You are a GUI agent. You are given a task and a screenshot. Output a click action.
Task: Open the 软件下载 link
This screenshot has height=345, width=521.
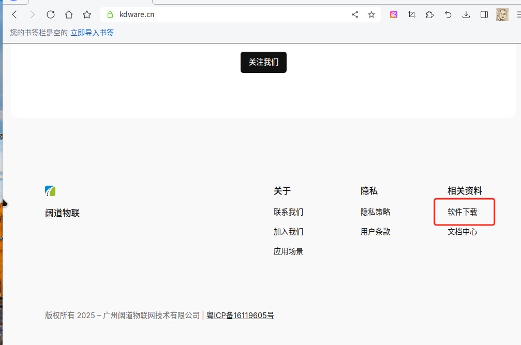click(x=462, y=212)
